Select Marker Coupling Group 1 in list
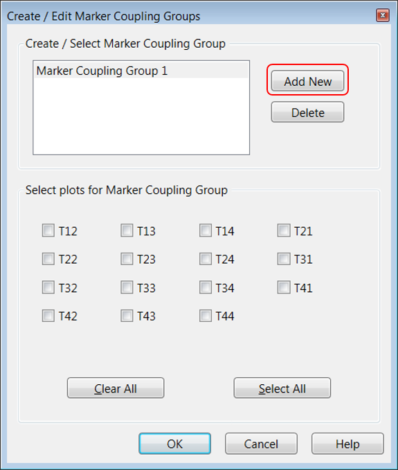 point(141,71)
